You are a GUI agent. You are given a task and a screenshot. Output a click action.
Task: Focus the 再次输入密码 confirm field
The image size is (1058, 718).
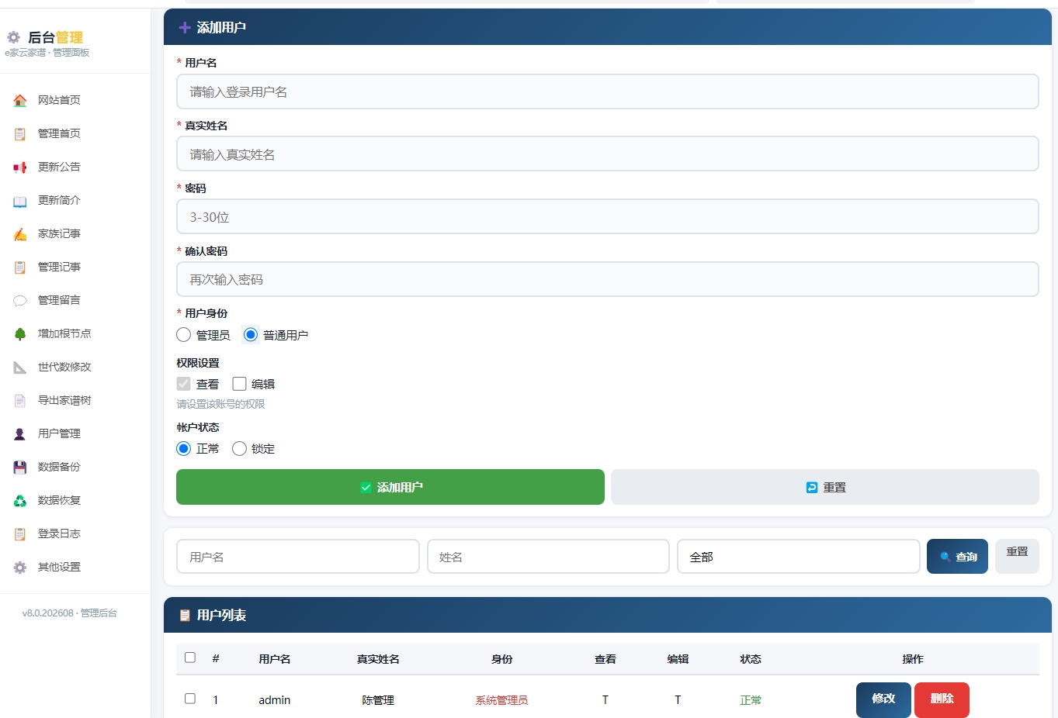tap(608, 279)
